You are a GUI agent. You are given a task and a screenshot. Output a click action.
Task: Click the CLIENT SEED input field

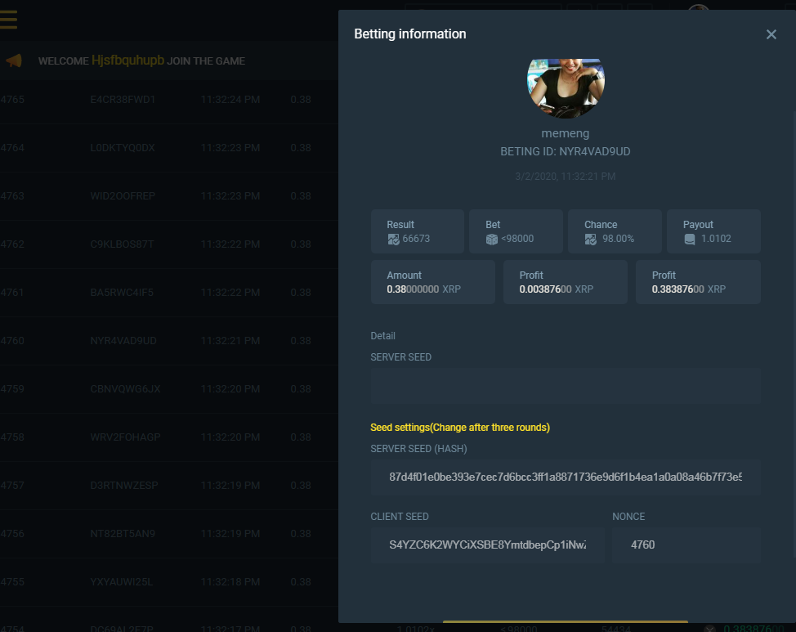point(487,545)
